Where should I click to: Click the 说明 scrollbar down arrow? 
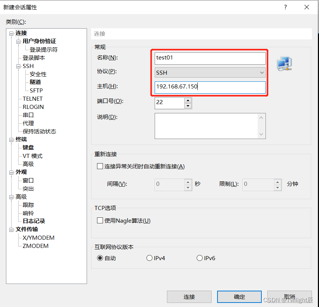click(x=261, y=134)
